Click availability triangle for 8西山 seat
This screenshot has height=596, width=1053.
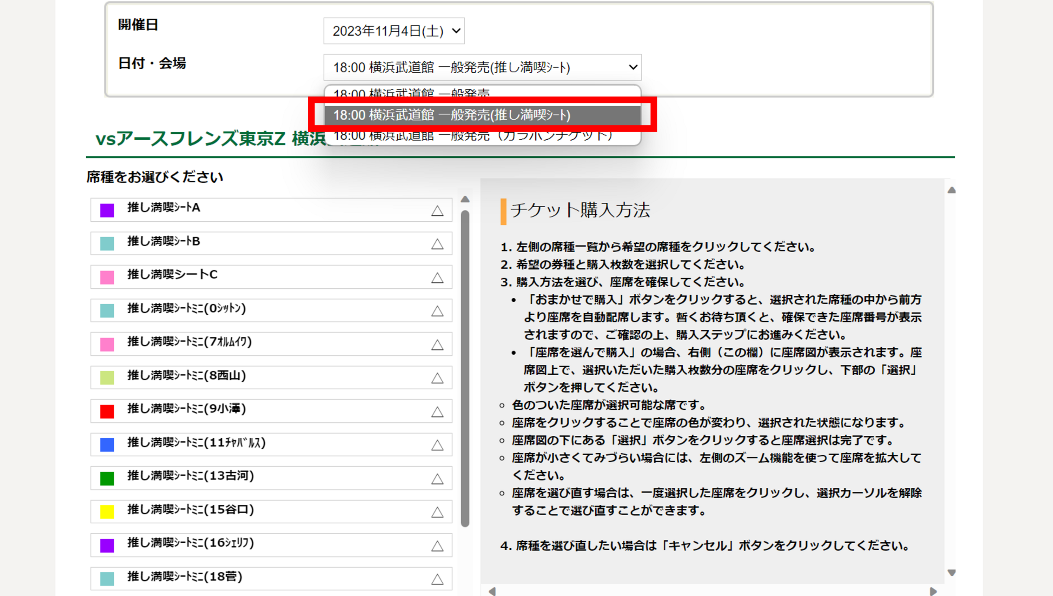(x=437, y=378)
